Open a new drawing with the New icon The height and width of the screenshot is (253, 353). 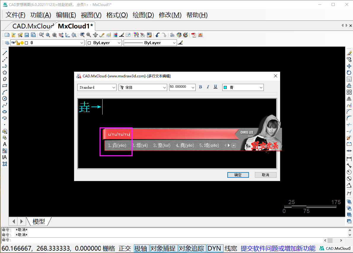7,35
